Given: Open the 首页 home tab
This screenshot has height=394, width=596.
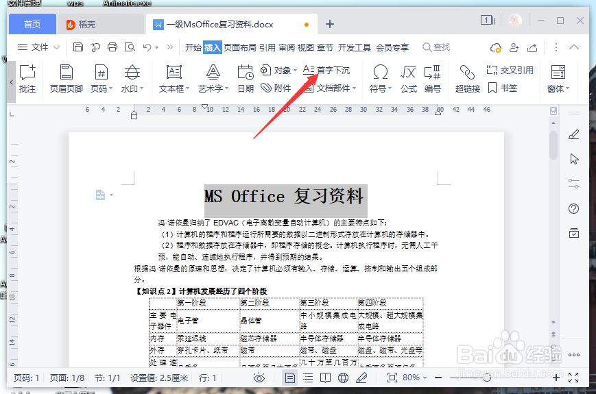Looking at the screenshot, I should point(32,24).
